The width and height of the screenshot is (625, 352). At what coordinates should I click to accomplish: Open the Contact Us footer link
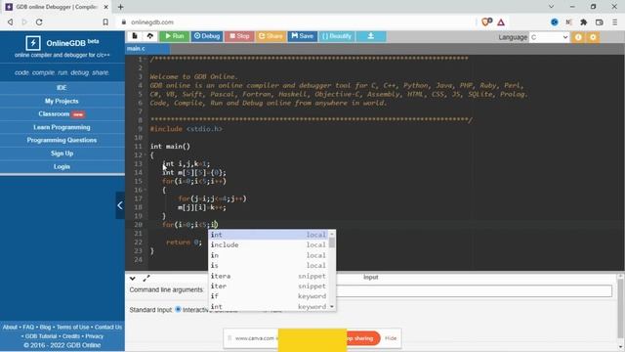point(108,328)
